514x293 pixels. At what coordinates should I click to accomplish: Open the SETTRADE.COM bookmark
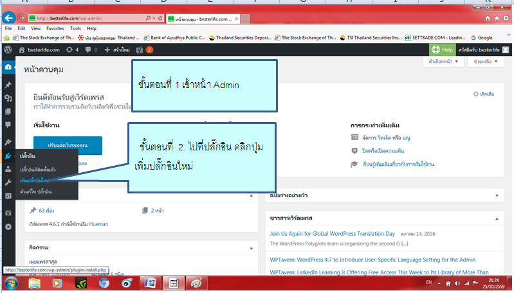click(435, 38)
